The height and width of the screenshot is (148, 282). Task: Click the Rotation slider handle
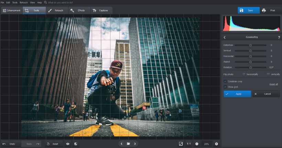point(250,67)
